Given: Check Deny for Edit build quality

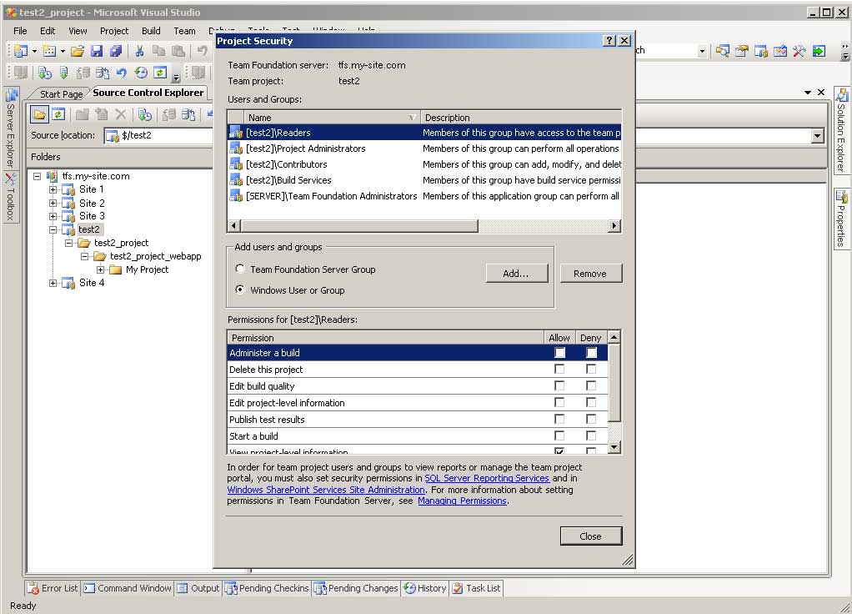Looking at the screenshot, I should (591, 385).
